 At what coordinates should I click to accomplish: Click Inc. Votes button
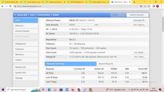point(139,52)
